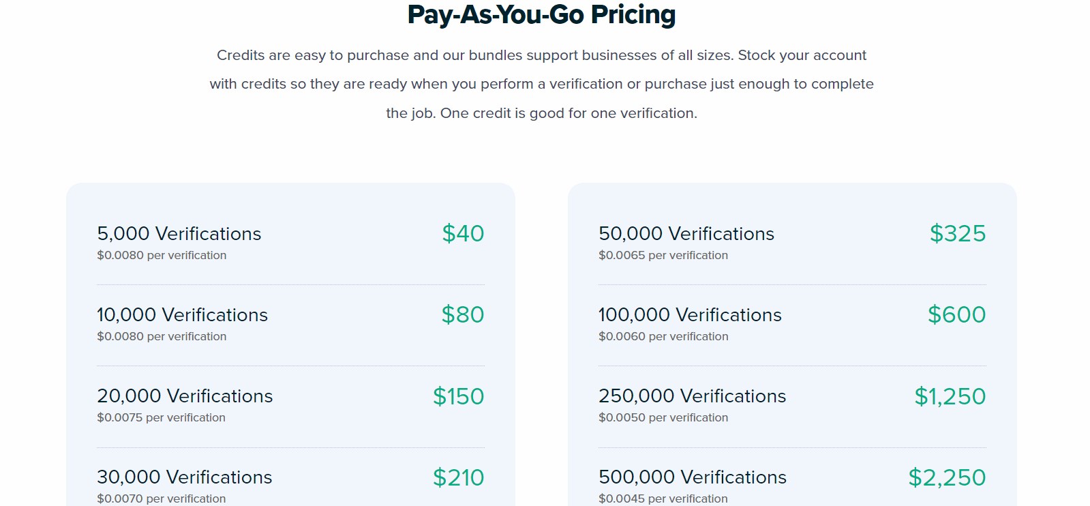1090x506 pixels.
Task: Select the 50,000 Verifications bundle title
Action: click(686, 234)
